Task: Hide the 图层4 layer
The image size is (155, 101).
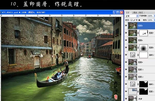Action: (x=126, y=62)
